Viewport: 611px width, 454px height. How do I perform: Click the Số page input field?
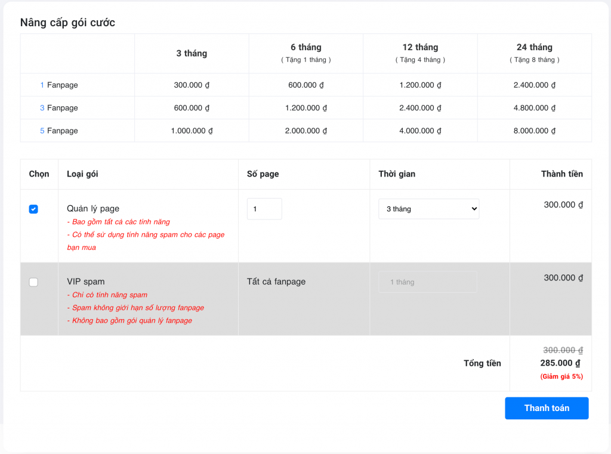point(264,209)
